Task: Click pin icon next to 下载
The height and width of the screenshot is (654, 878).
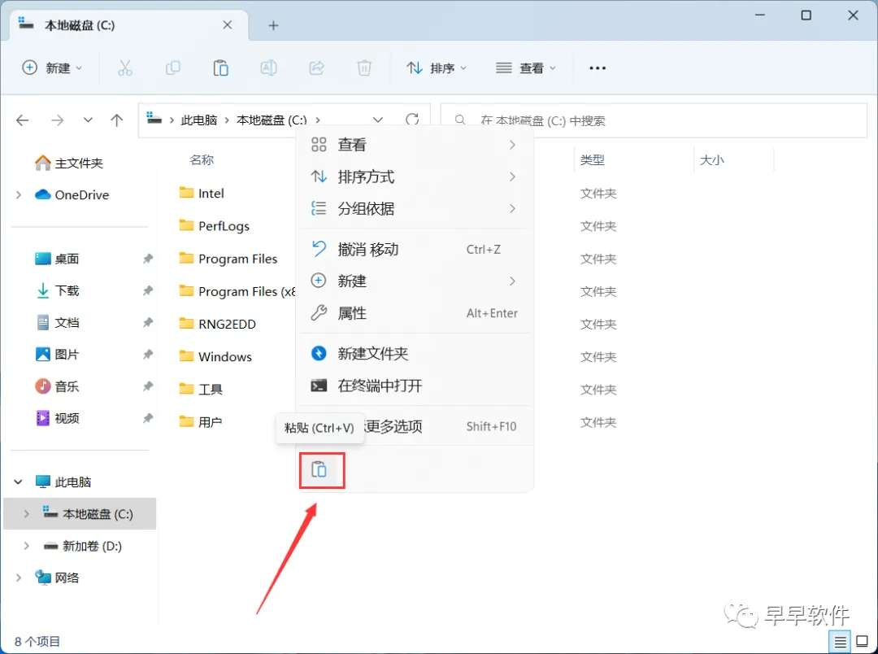Action: (x=148, y=290)
